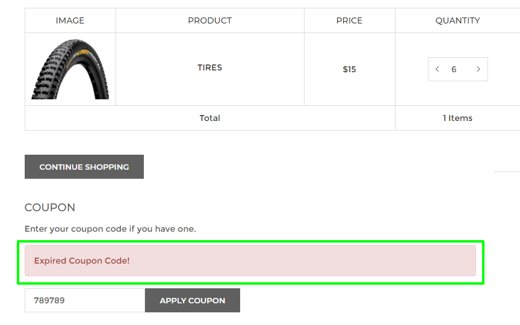Screen dimensions: 520x325
Task: Click the 'Expired Coupon Code!' error alert
Action: (x=250, y=261)
